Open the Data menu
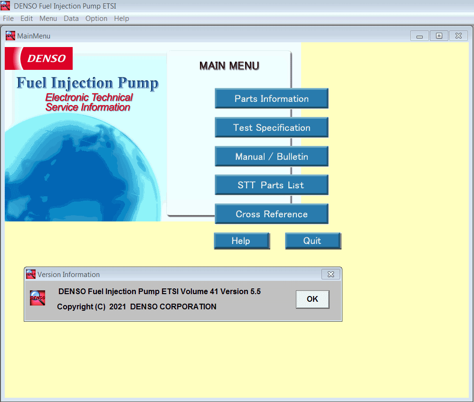474x402 pixels. [71, 19]
